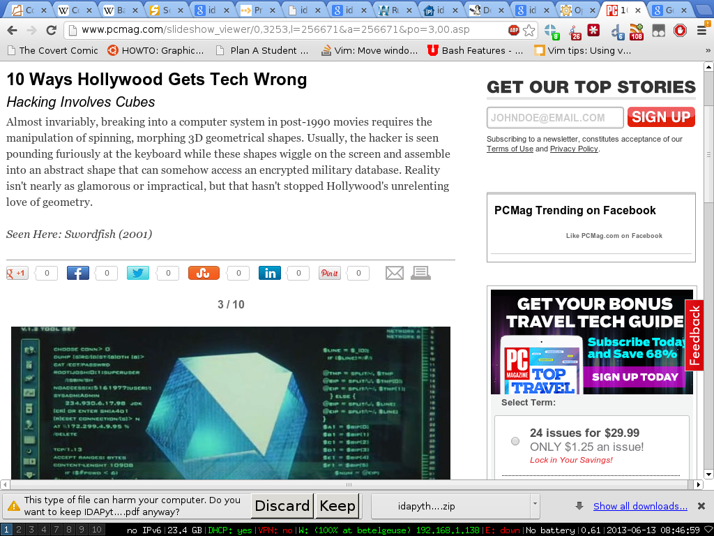
Task: Share the article on Facebook
Action: (78, 273)
